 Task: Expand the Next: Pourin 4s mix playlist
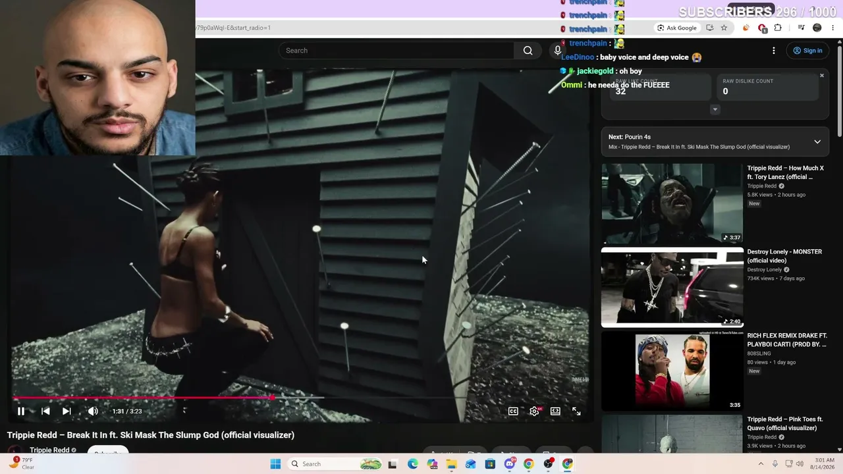click(x=817, y=142)
